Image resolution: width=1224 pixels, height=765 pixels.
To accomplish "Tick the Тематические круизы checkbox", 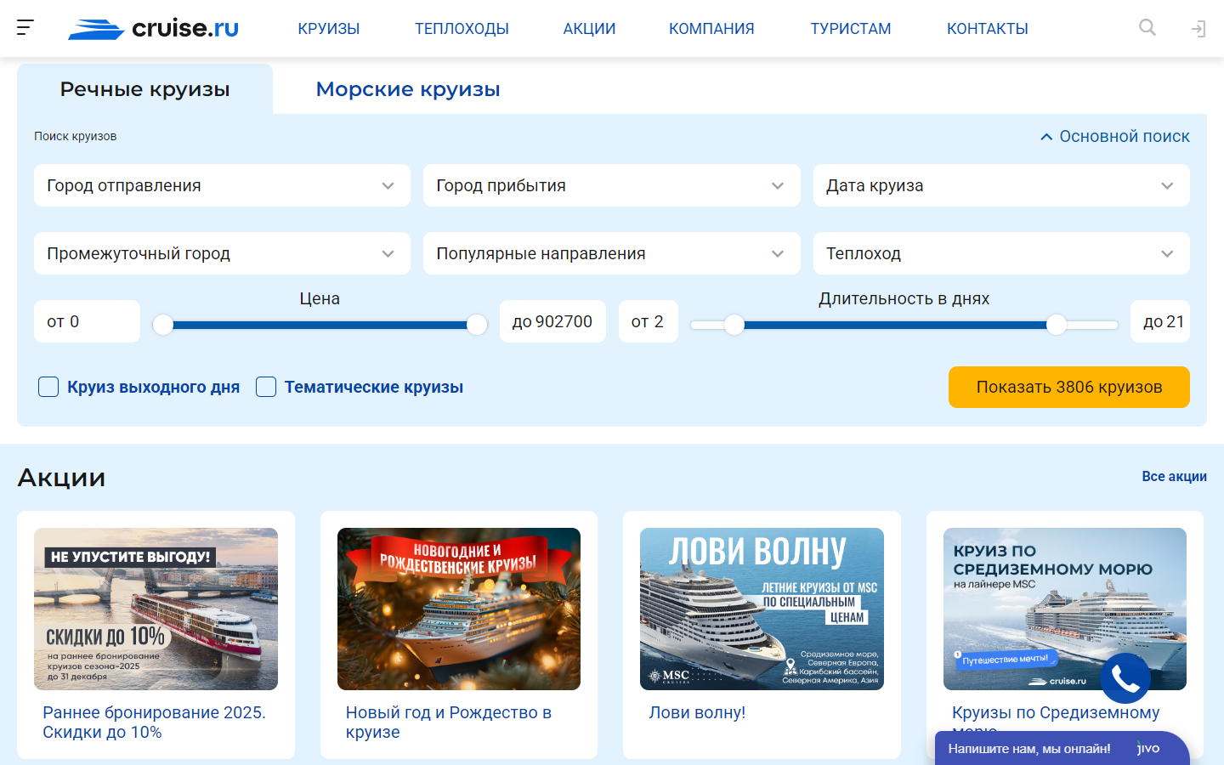I will click(266, 387).
